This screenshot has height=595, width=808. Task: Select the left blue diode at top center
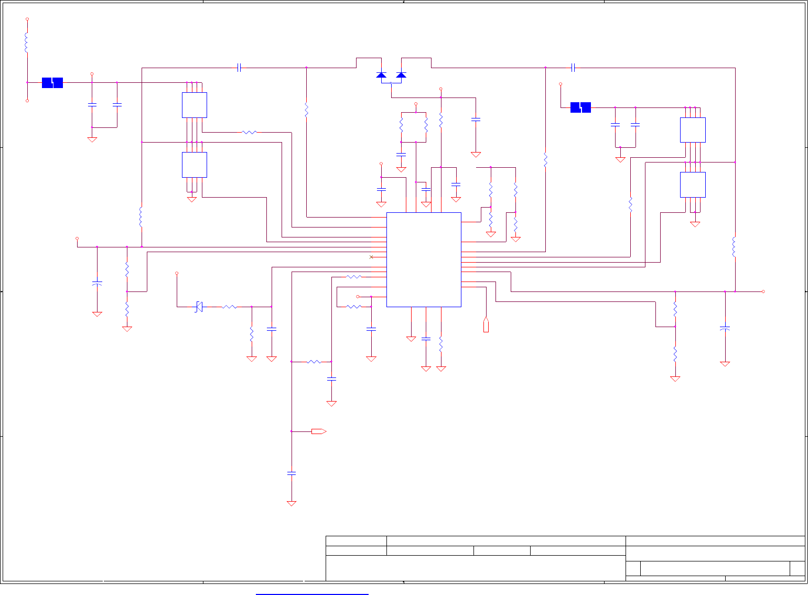381,75
